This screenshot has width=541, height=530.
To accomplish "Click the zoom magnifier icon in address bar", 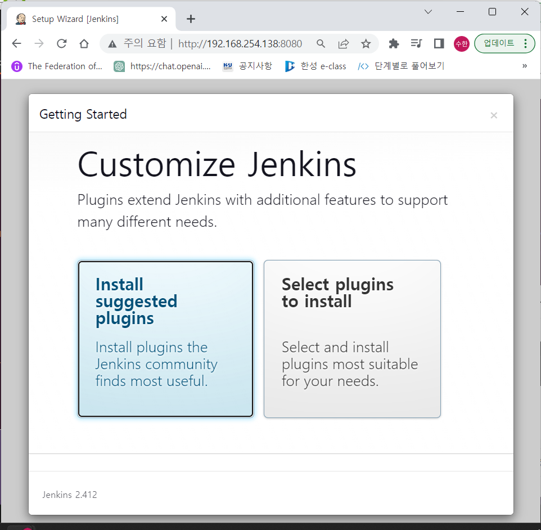I will point(321,44).
